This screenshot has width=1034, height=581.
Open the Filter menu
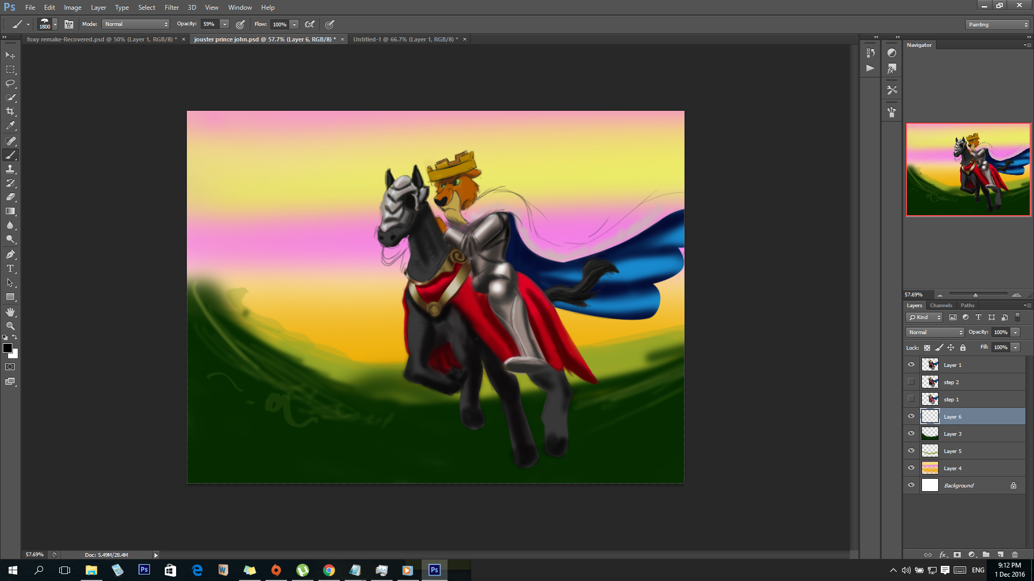(171, 8)
